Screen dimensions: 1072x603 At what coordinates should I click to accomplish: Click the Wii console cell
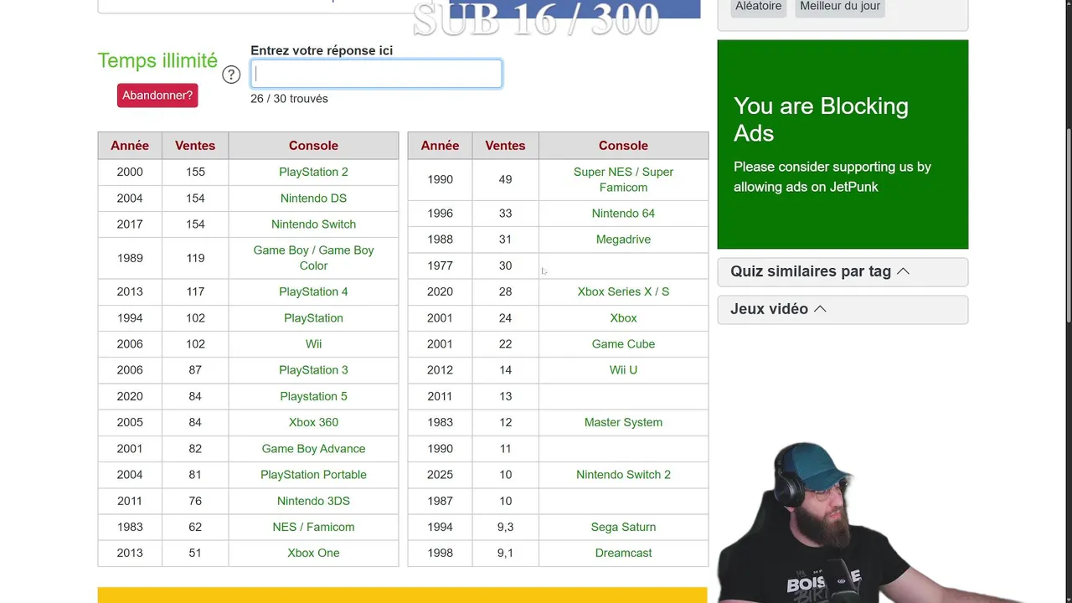click(x=313, y=344)
